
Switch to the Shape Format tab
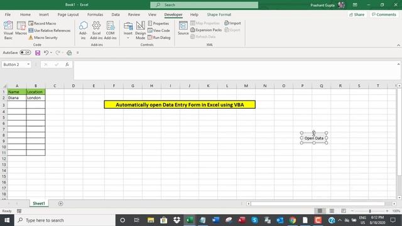click(219, 14)
